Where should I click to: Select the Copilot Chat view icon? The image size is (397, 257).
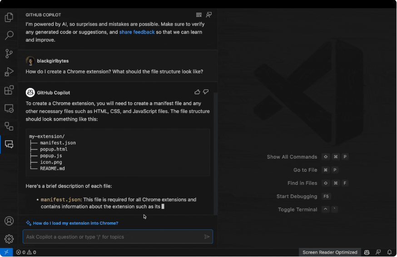click(x=9, y=144)
